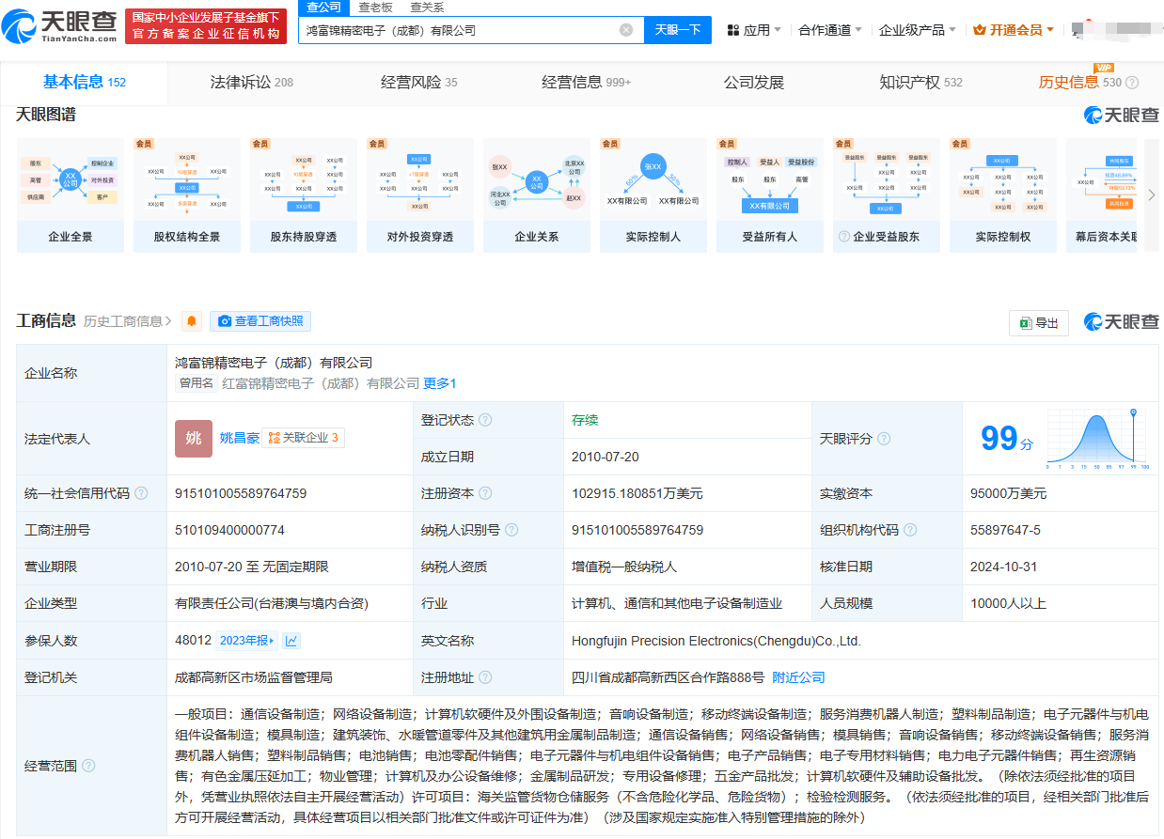Show help for 经营范围
Image resolution: width=1164 pixels, height=839 pixels.
coord(88,766)
